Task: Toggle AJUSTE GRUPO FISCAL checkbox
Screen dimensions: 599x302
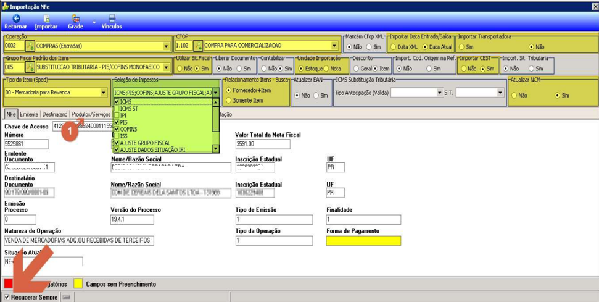Action: coord(117,143)
